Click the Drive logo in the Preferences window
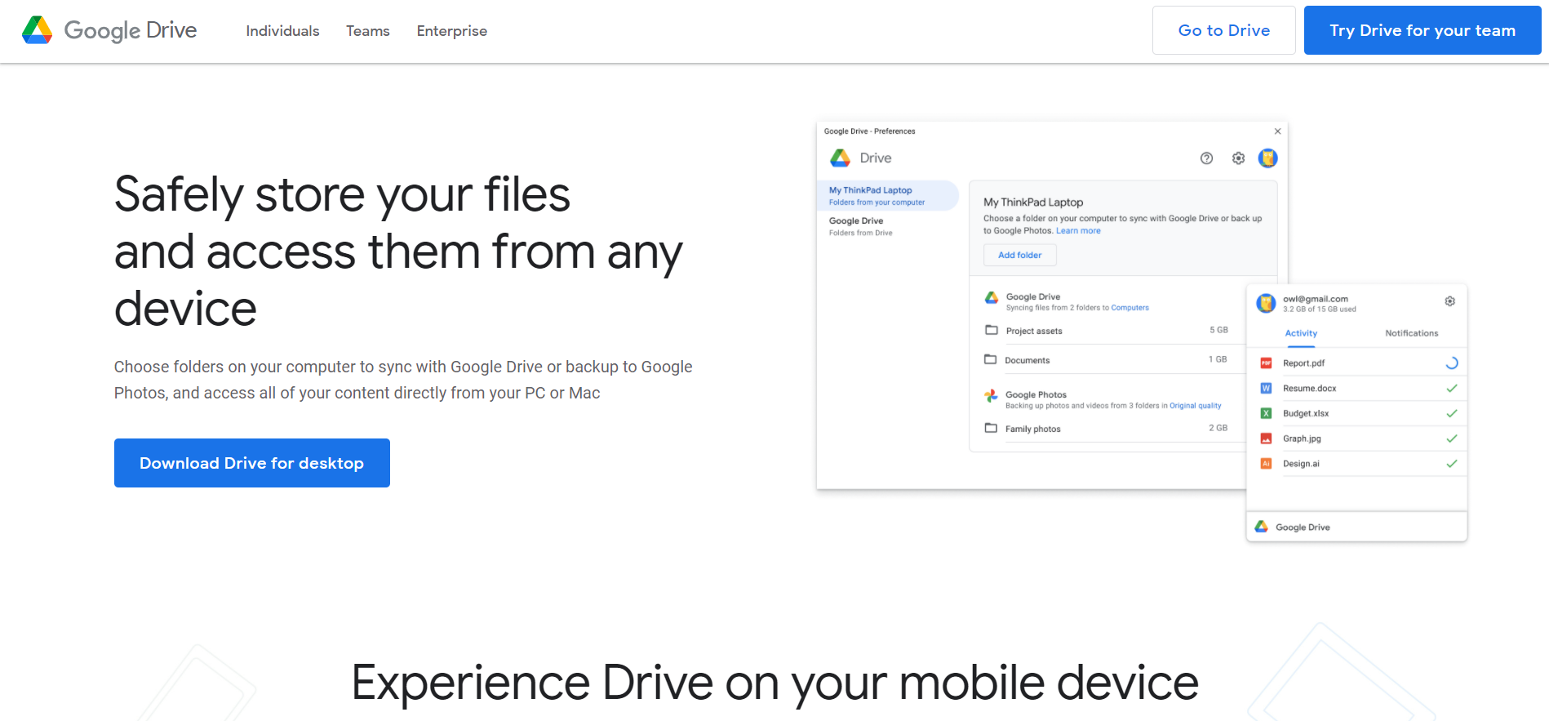The height and width of the screenshot is (721, 1549). tap(841, 158)
